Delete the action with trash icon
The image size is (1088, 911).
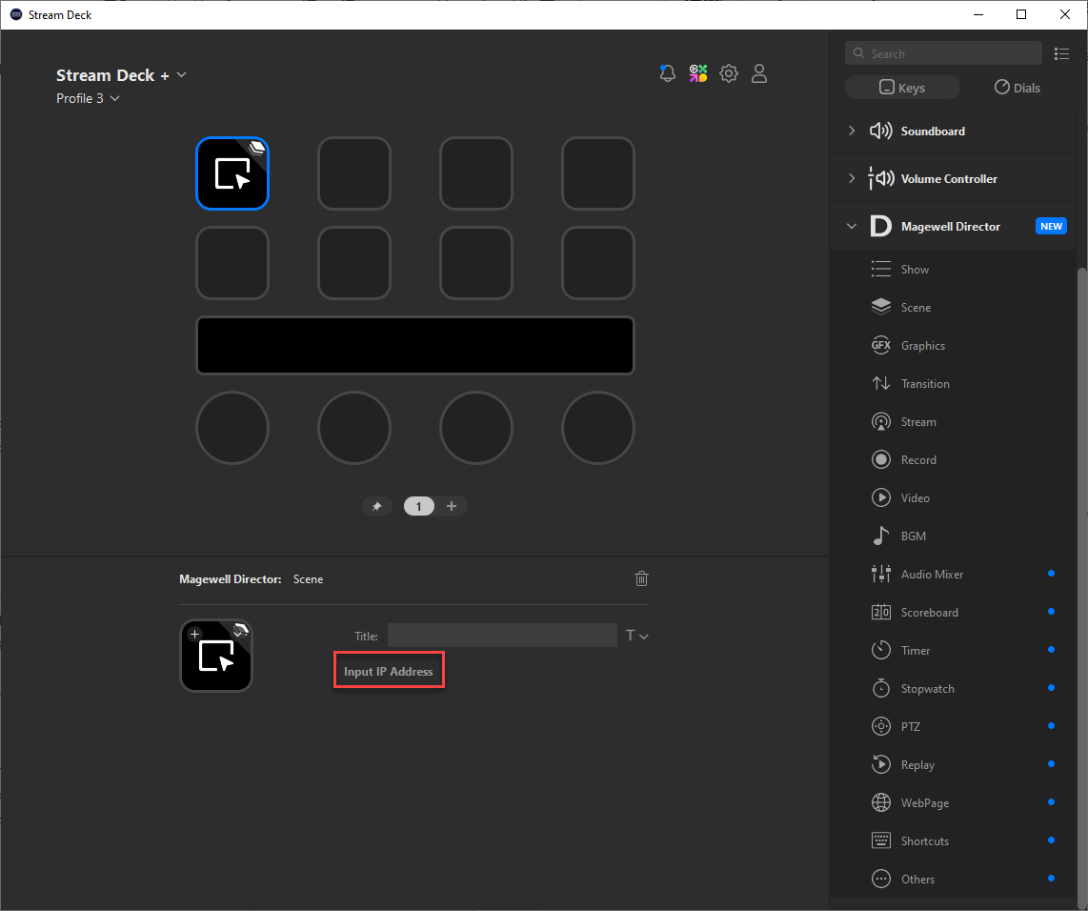point(641,578)
